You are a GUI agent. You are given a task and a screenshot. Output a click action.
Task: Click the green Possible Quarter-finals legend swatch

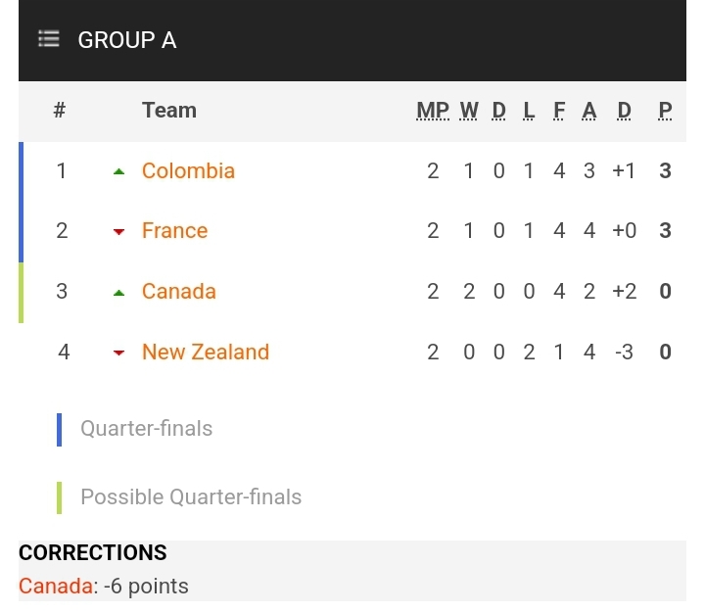pos(59,497)
